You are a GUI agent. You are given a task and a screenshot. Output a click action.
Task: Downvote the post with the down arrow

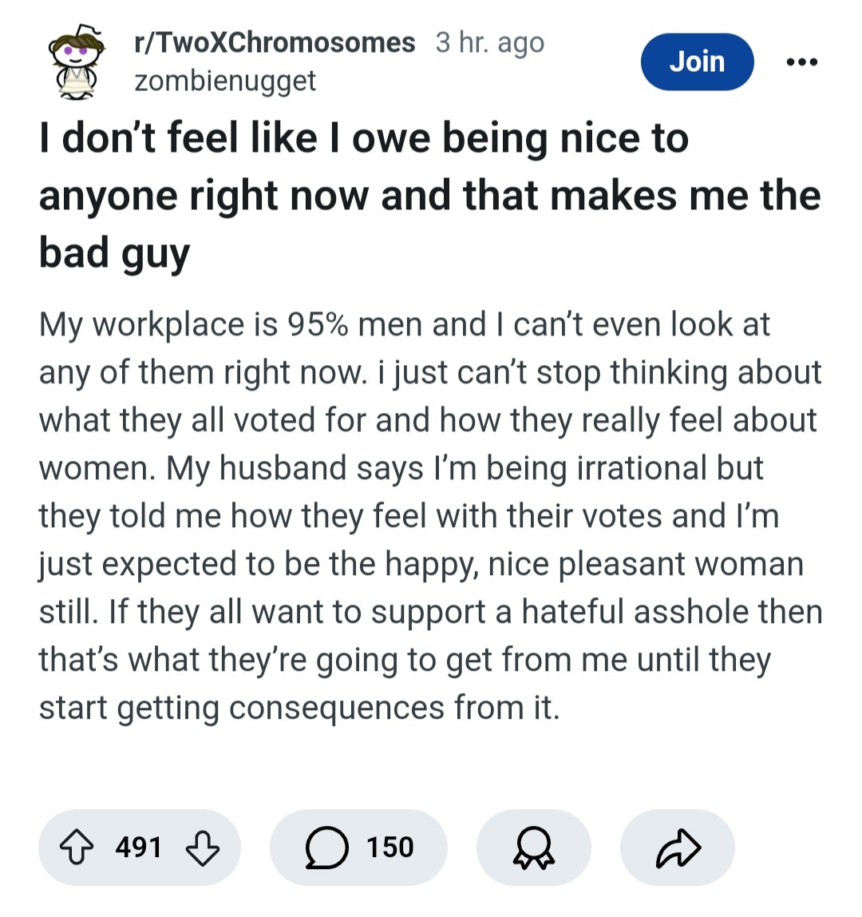[x=202, y=848]
